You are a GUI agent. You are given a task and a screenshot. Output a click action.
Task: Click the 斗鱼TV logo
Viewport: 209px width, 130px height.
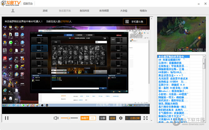click(x=11, y=3)
